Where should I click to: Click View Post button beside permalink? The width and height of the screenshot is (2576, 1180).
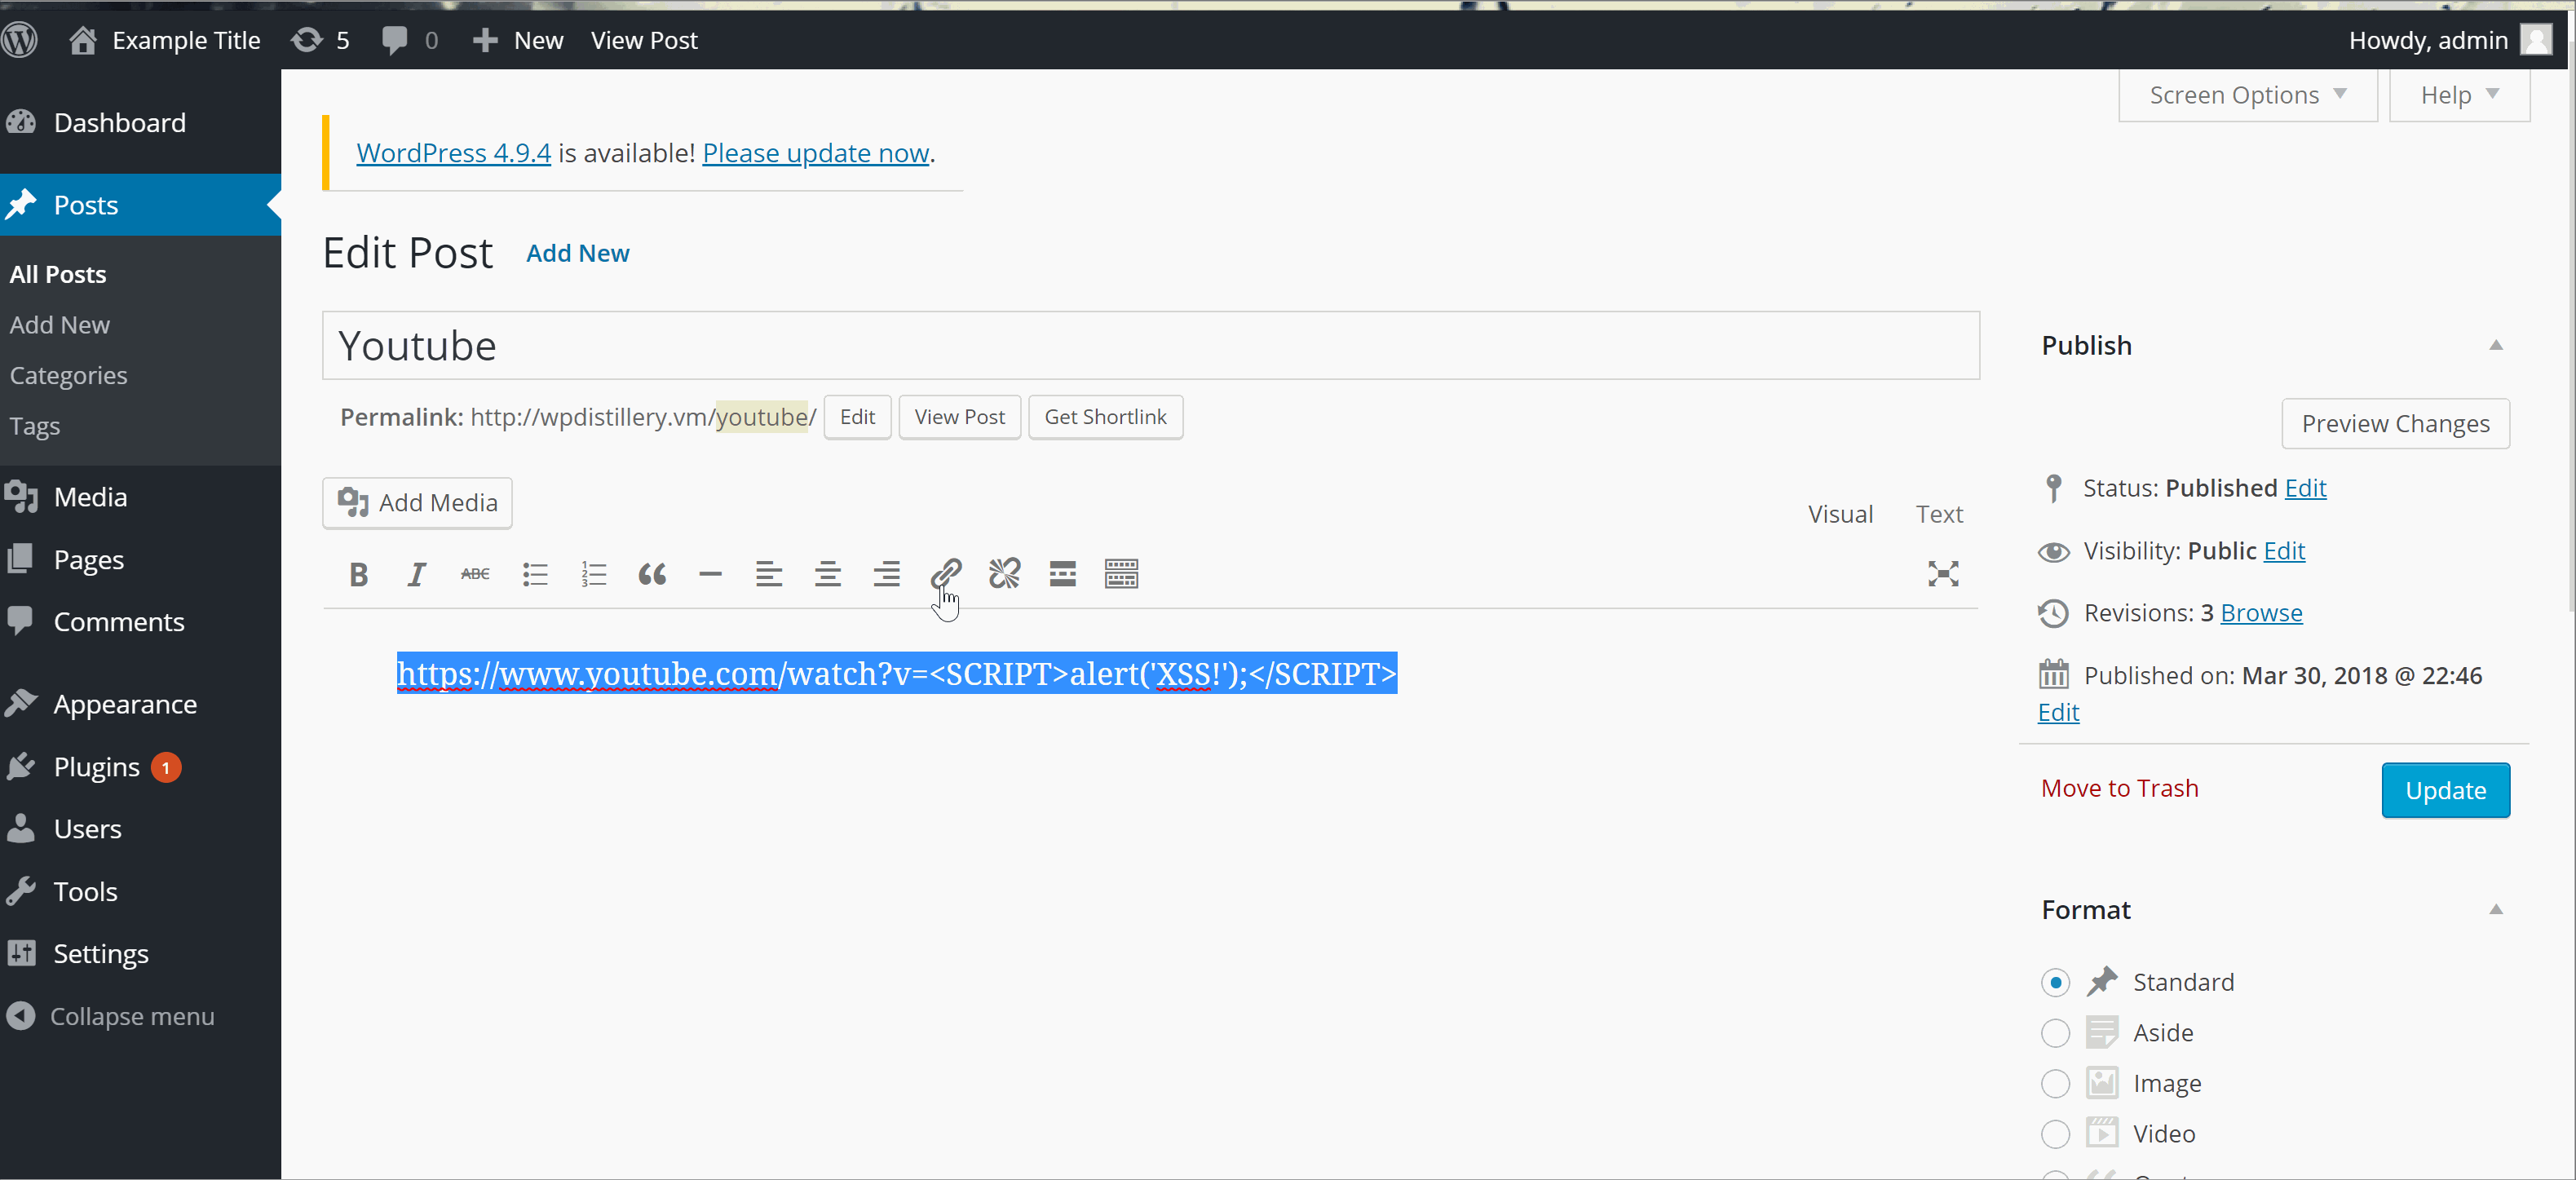(959, 417)
